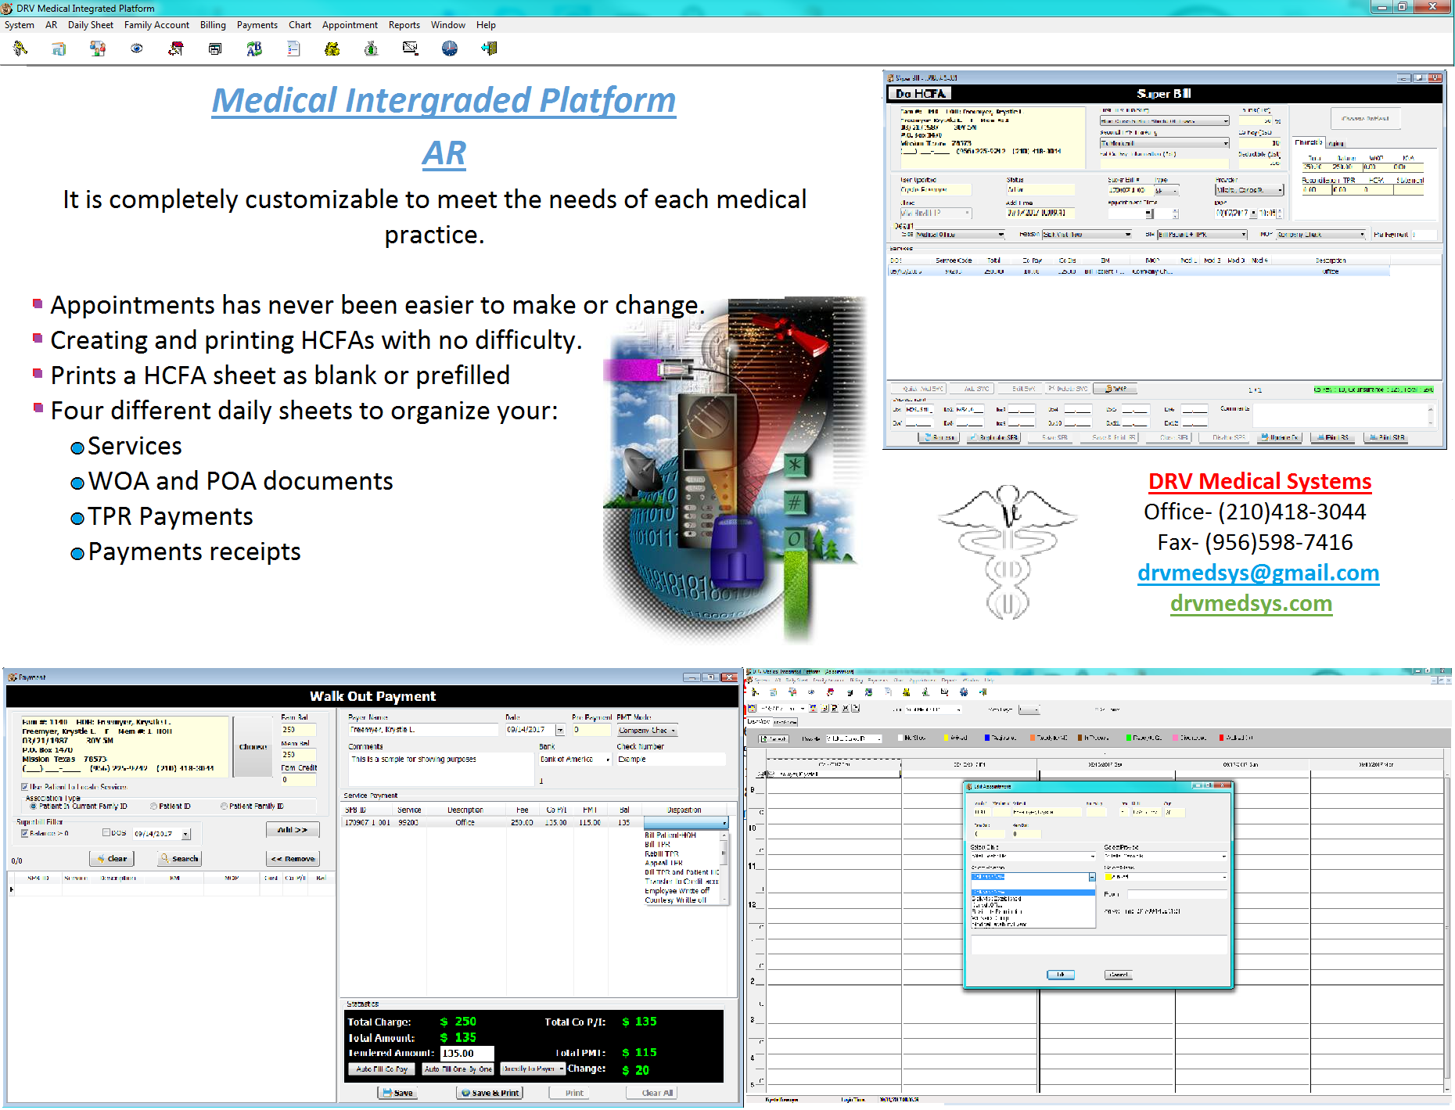Click the red flag recycle toolbar icon
The image size is (1455, 1110).
tap(176, 48)
